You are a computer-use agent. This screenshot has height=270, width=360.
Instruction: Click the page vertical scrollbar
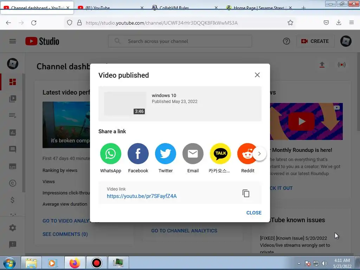[358, 92]
